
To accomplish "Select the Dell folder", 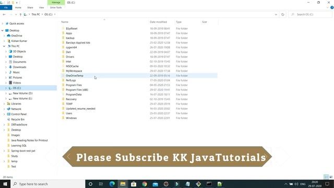I will tap(68, 52).
